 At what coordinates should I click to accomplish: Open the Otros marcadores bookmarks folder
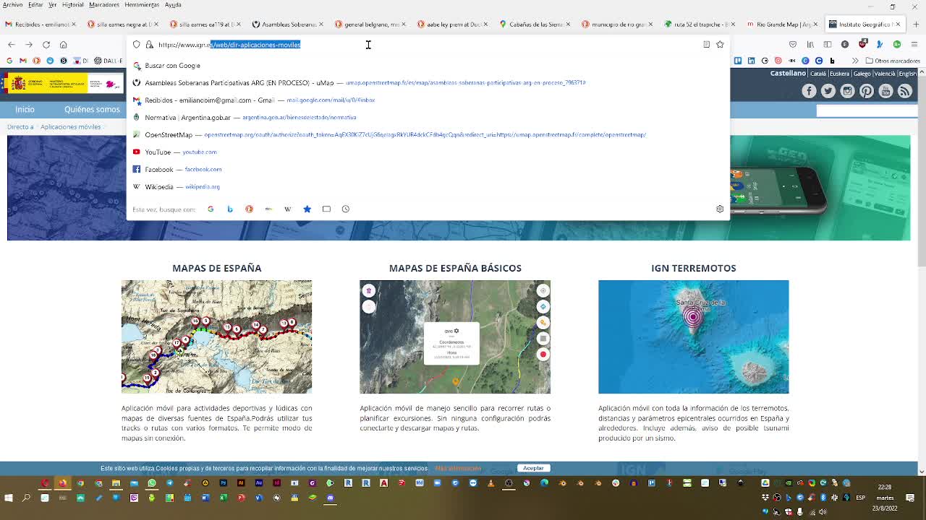(893, 61)
